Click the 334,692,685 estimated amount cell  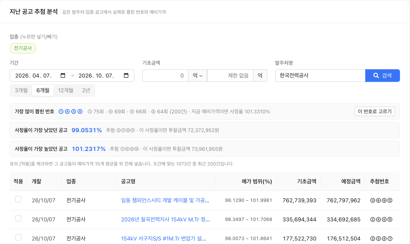tap(343, 219)
